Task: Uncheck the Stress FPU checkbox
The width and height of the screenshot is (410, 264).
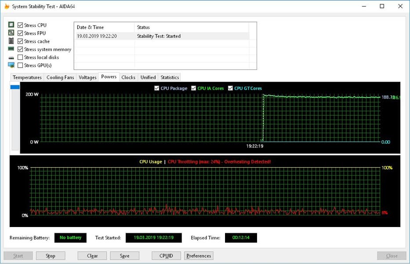Action: click(x=20, y=33)
